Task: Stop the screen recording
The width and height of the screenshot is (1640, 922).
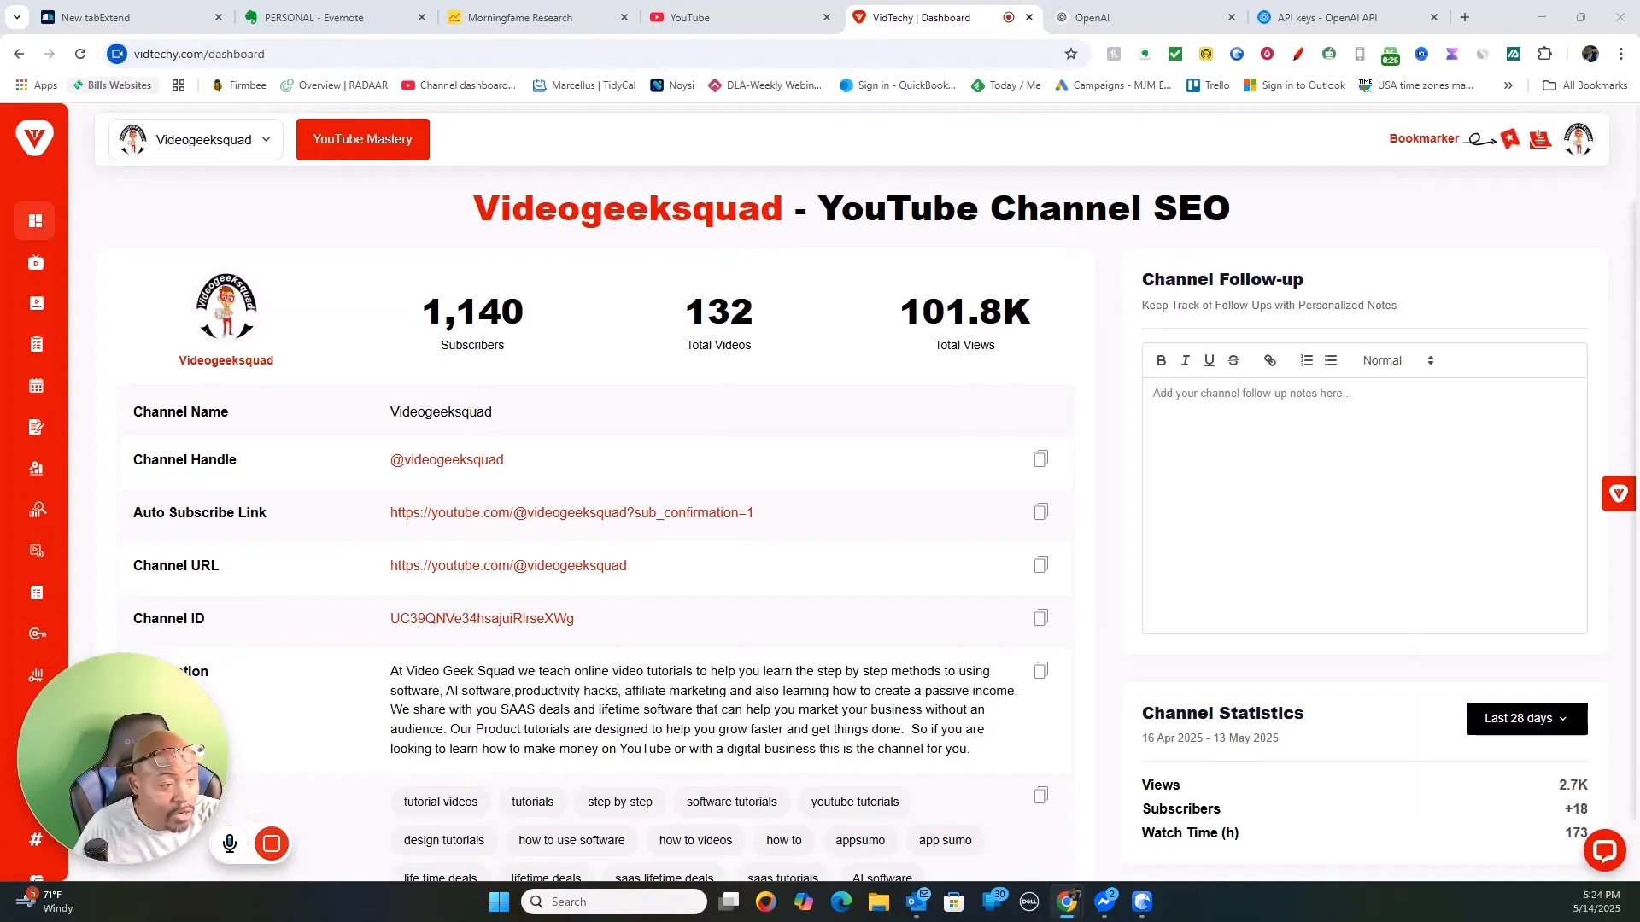Action: tap(272, 843)
